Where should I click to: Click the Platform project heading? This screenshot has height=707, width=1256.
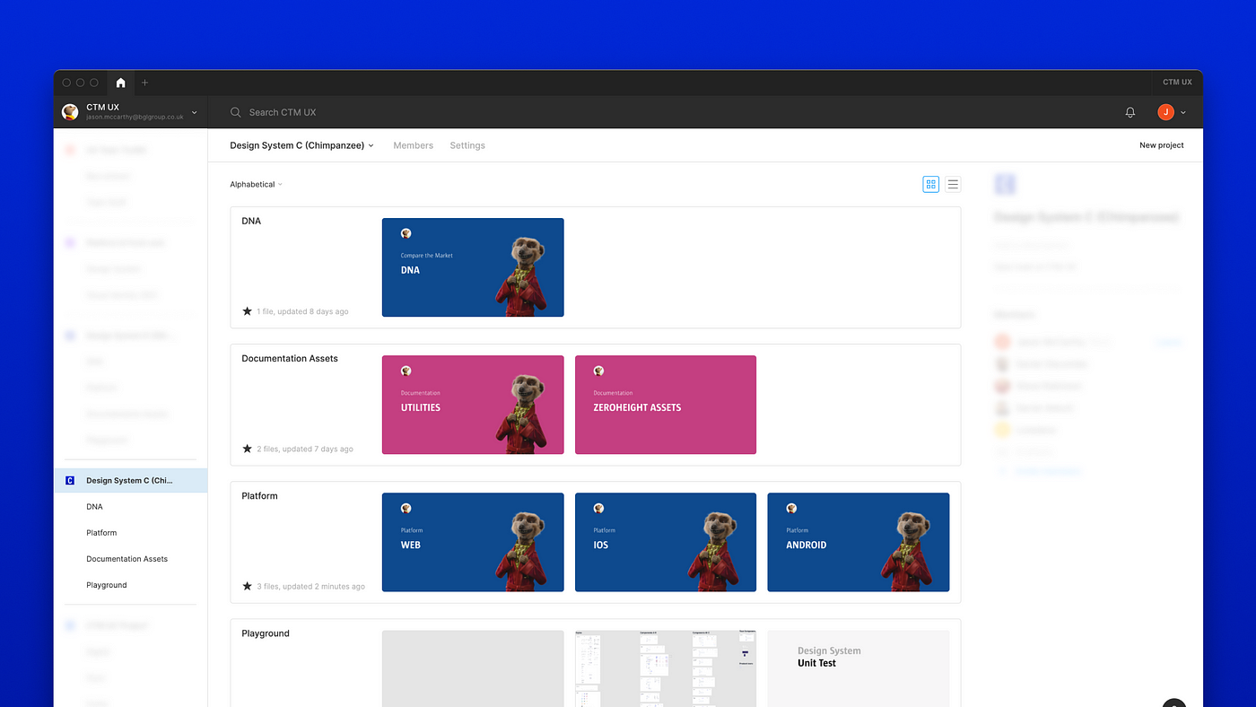(x=259, y=495)
